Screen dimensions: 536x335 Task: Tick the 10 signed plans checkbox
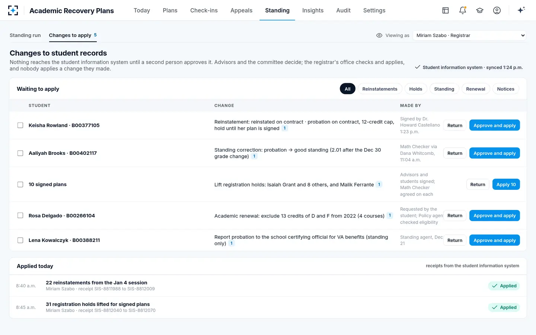point(20,184)
